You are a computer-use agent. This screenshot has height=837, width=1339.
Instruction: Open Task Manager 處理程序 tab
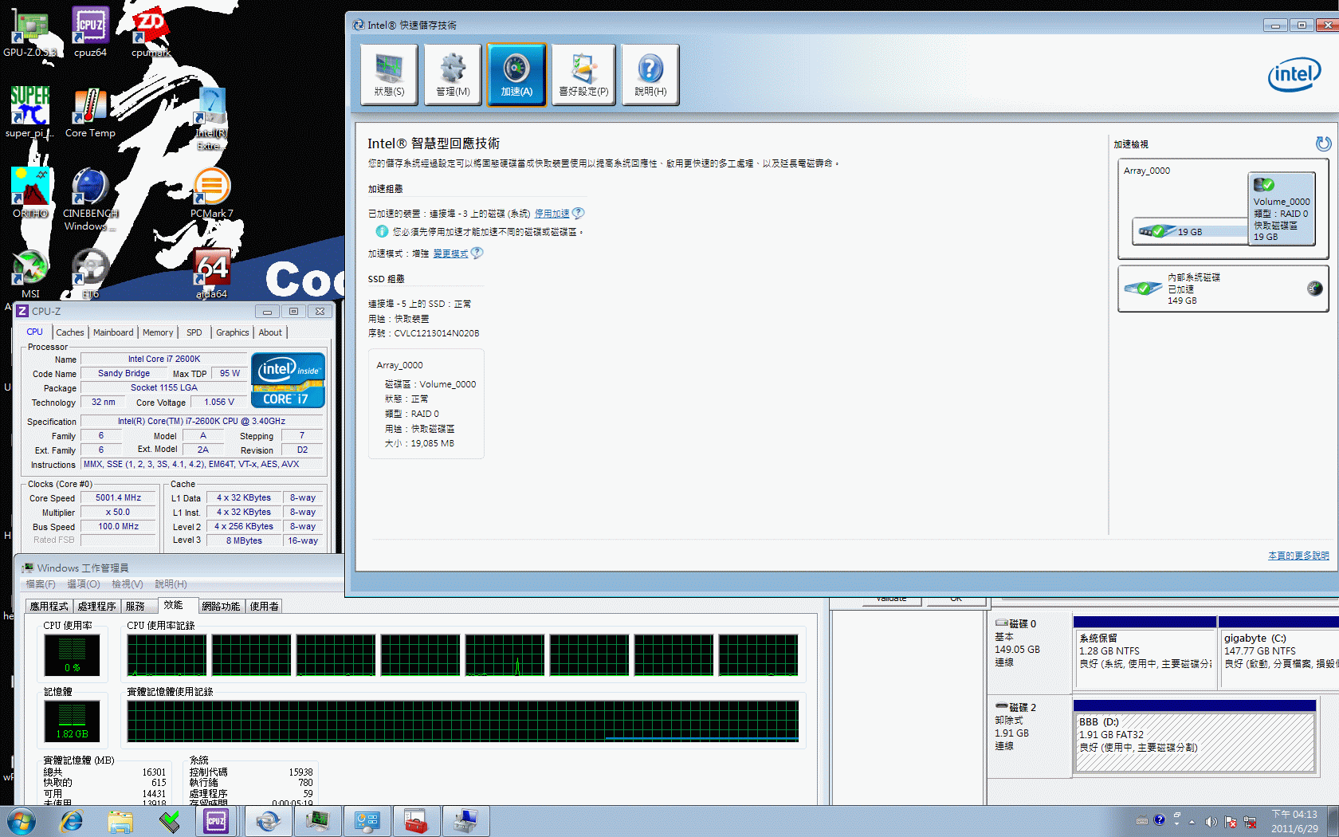point(97,607)
